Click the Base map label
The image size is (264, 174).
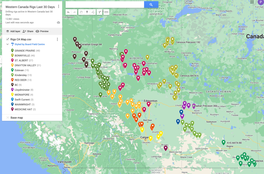(x=17, y=118)
